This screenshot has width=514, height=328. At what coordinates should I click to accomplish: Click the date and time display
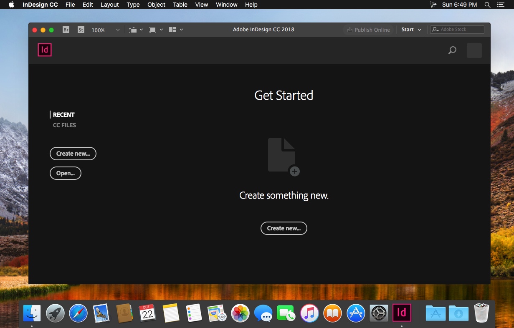459,5
